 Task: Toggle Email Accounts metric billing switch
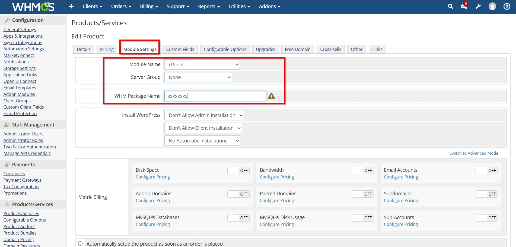487,170
